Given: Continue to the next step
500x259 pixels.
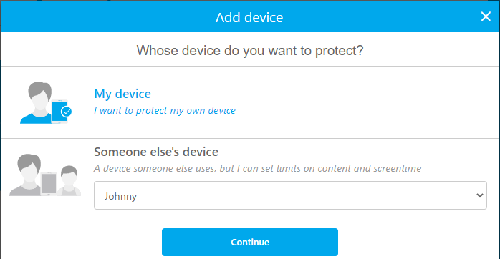Looking at the screenshot, I should 250,242.
